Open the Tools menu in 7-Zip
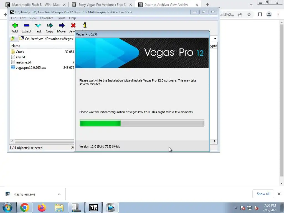Screen dimensions: 284x213 pos(61,18)
